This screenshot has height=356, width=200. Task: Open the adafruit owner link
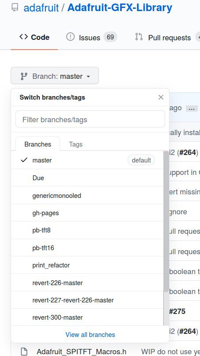click(41, 8)
